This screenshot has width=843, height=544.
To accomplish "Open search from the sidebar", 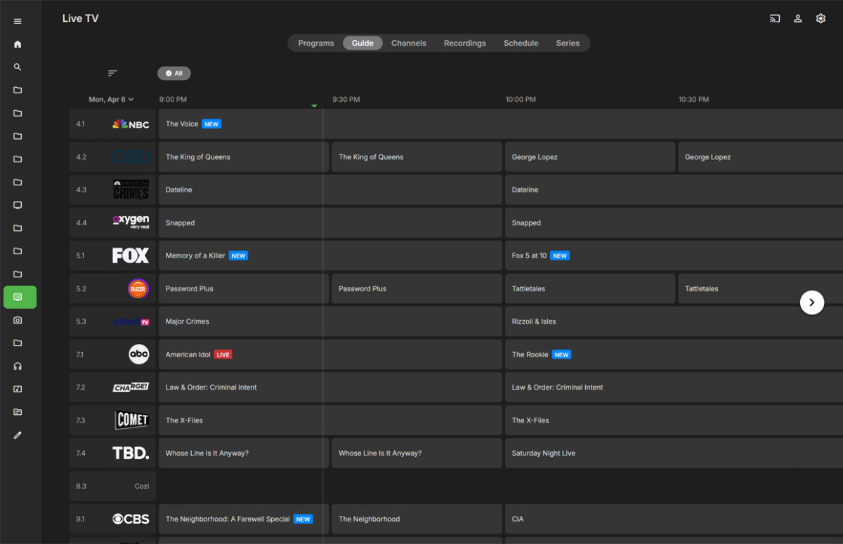I will 18,67.
